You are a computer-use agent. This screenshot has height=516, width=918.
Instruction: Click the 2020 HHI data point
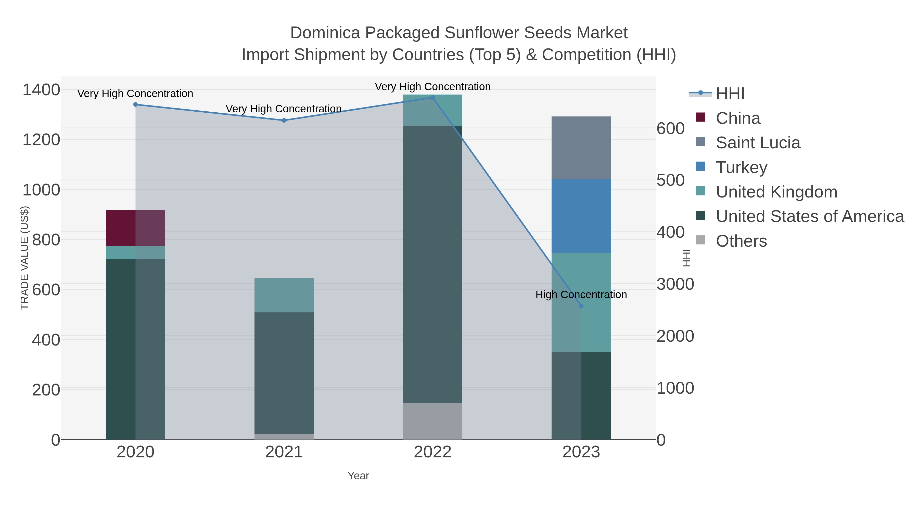(135, 104)
